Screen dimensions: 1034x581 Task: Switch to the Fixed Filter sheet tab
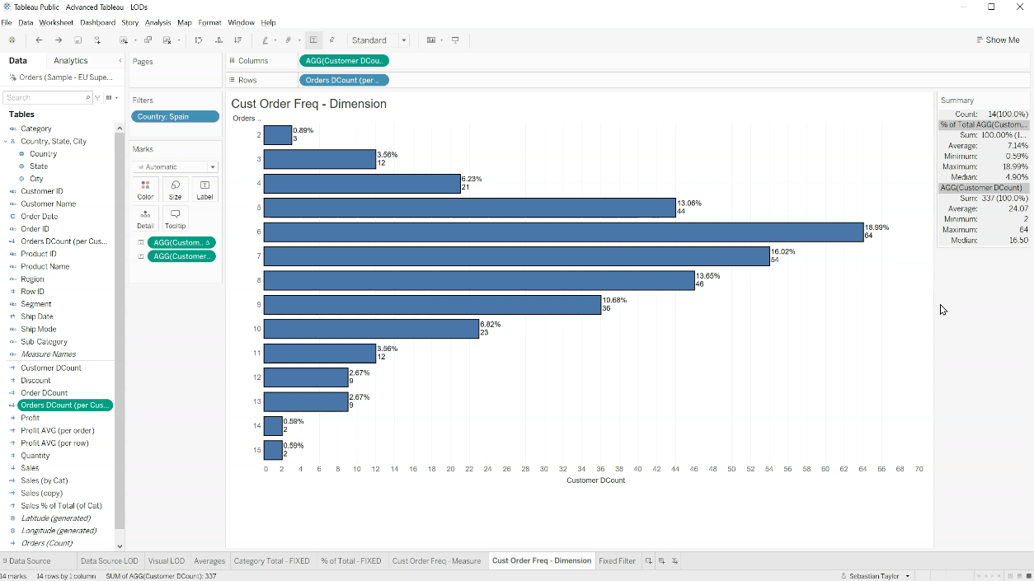coord(617,561)
